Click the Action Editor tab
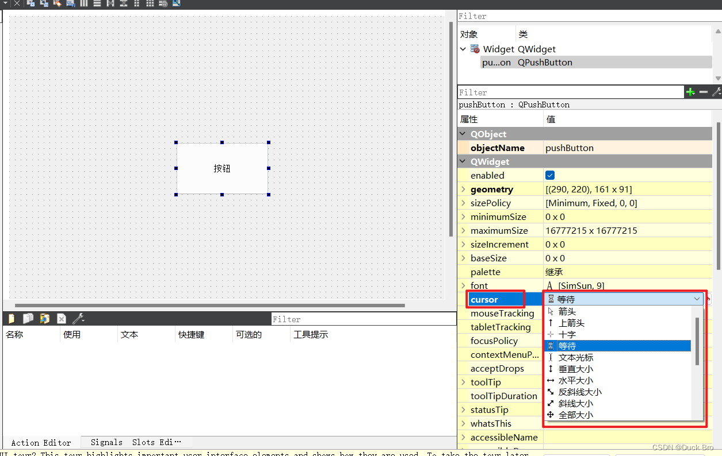The height and width of the screenshot is (456, 722). point(40,442)
